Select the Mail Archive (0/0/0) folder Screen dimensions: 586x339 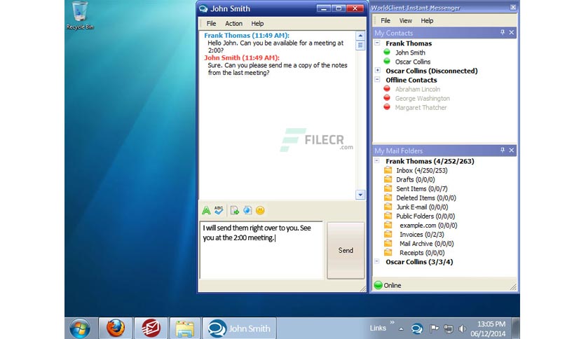click(426, 244)
